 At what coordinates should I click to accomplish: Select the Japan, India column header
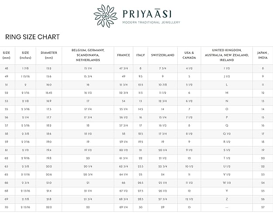point(263,55)
